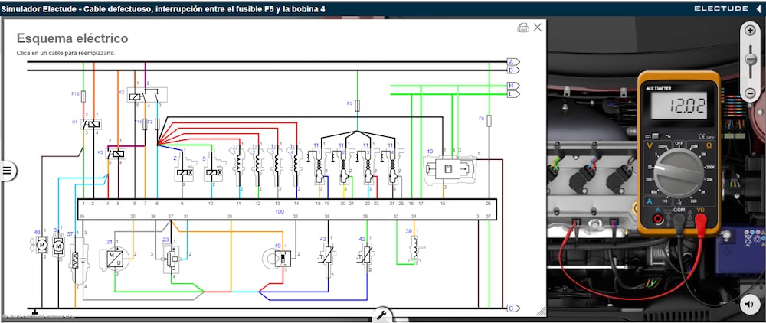Zoom in with the plus button
The height and width of the screenshot is (323, 766).
751,31
